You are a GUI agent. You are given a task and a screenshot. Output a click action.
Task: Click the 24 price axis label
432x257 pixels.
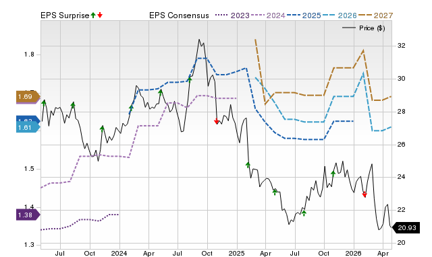pyautogui.click(x=402, y=177)
